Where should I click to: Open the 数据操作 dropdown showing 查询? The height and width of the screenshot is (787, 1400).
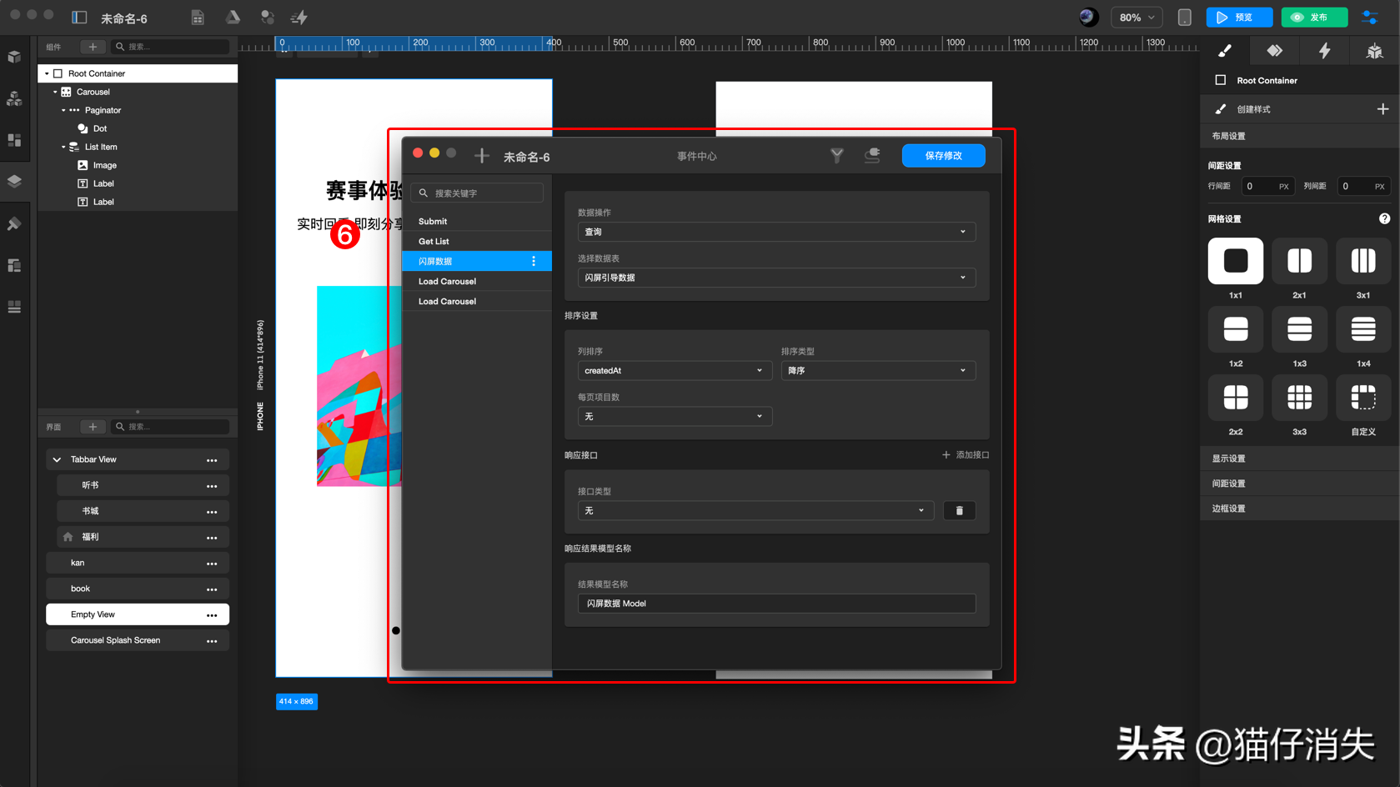[776, 232]
